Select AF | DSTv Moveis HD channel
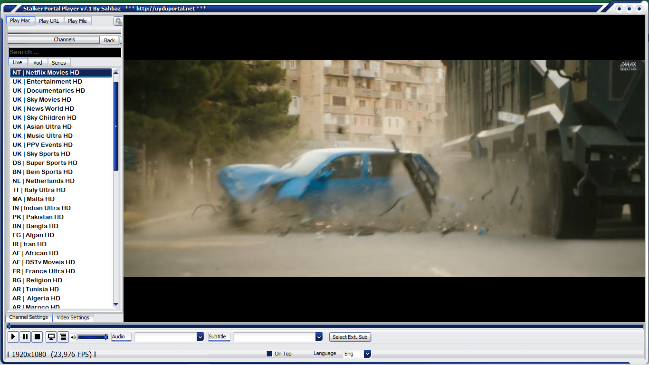649x365 pixels. pos(61,262)
